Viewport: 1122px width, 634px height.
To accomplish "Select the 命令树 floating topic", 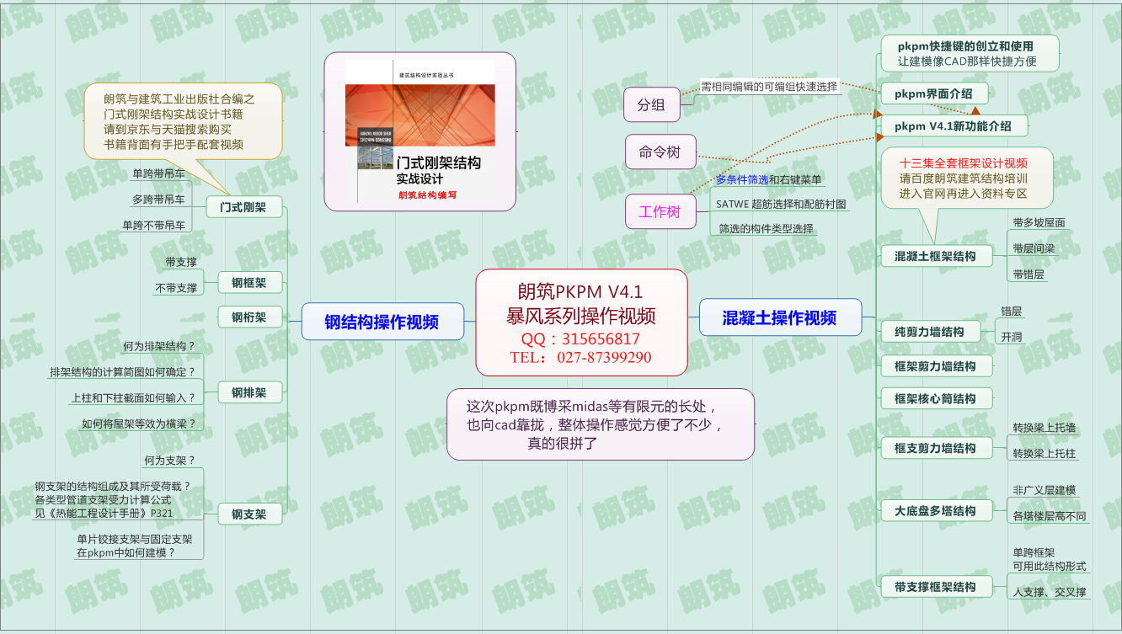I will point(660,152).
